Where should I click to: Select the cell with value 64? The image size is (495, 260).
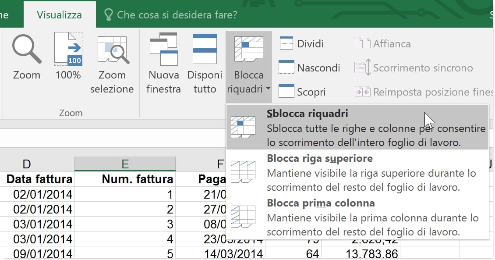point(293,253)
